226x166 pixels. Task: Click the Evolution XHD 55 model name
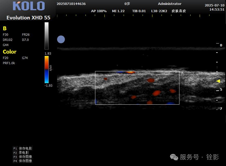(28, 18)
